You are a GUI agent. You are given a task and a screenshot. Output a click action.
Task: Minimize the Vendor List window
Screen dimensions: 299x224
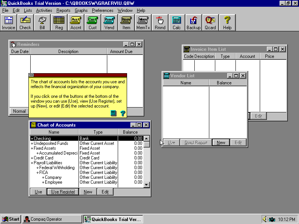tap(230, 76)
